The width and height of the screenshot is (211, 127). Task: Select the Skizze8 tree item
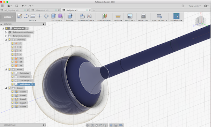coord(23,106)
